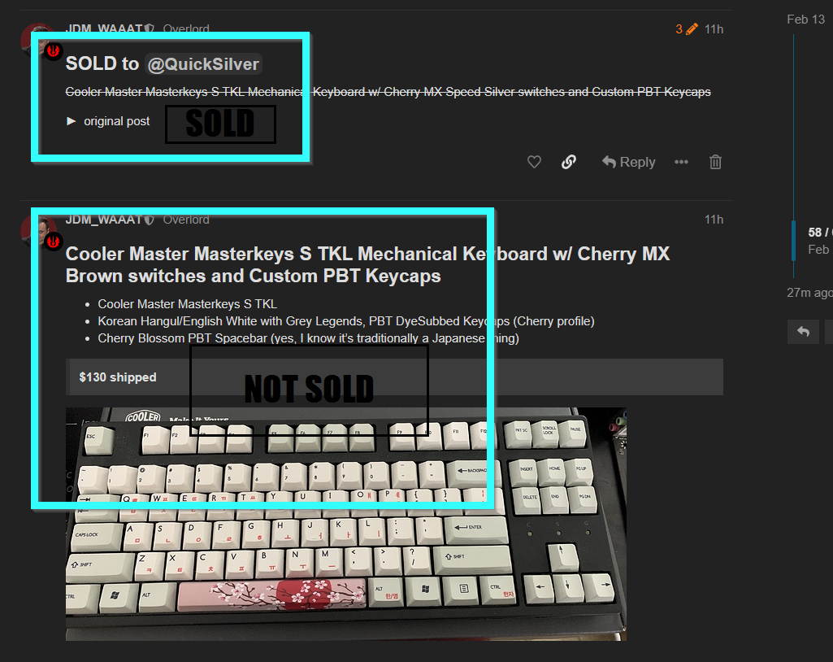Click the reply arrow button in the timeline sidebar
The width and height of the screenshot is (833, 662).
(803, 332)
